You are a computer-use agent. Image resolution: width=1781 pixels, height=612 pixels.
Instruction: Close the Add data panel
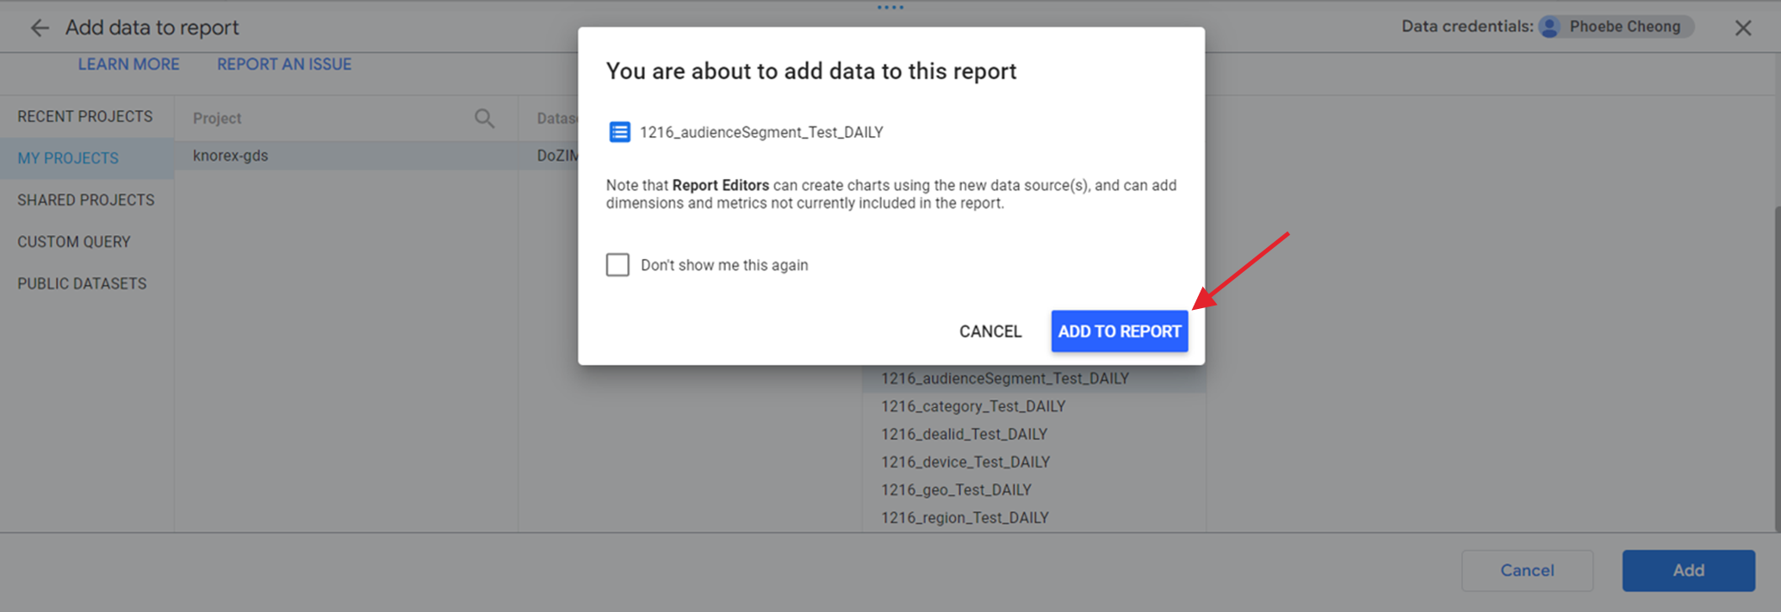tap(1742, 28)
